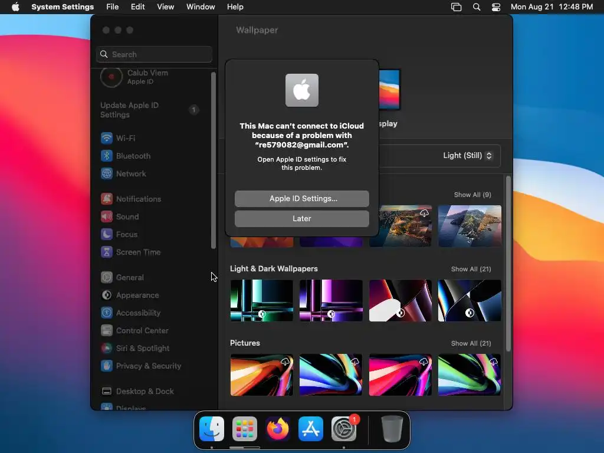Select the blue-cyan Pictures wallpaper thumbnail
Image resolution: width=604 pixels, height=453 pixels.
click(x=331, y=375)
